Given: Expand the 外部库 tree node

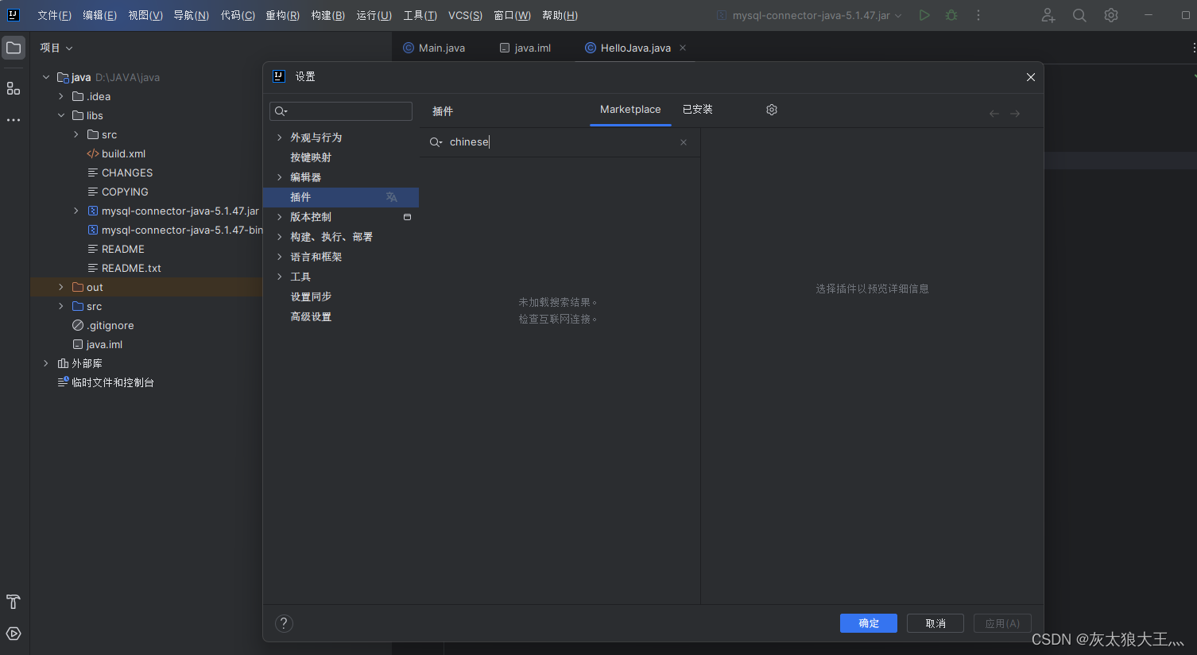Looking at the screenshot, I should tap(45, 363).
